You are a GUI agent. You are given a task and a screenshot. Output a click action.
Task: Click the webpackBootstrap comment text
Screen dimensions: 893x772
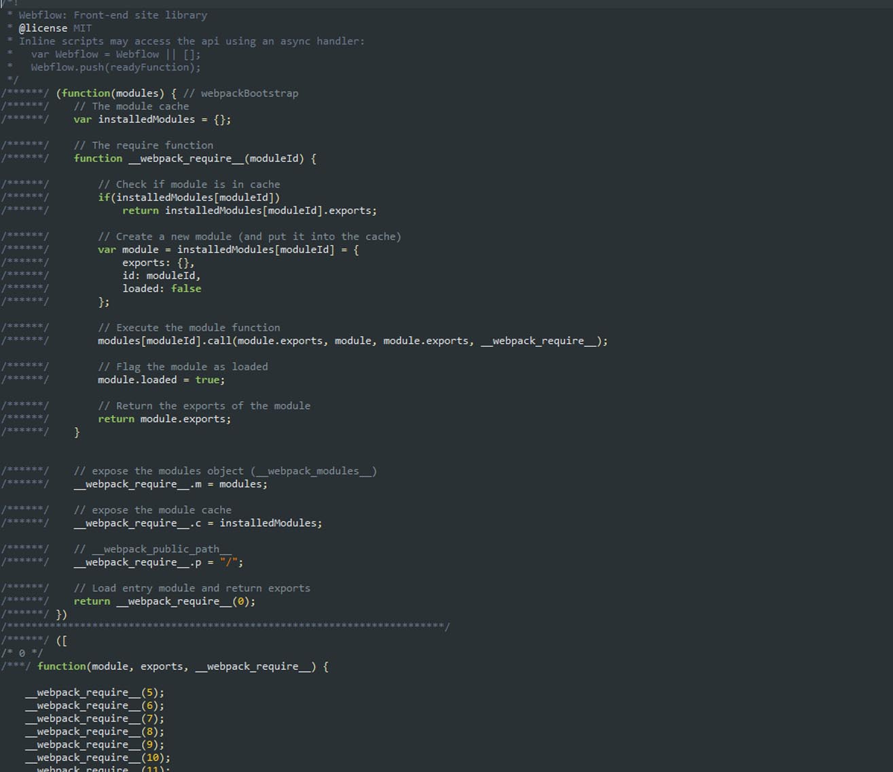(x=249, y=93)
